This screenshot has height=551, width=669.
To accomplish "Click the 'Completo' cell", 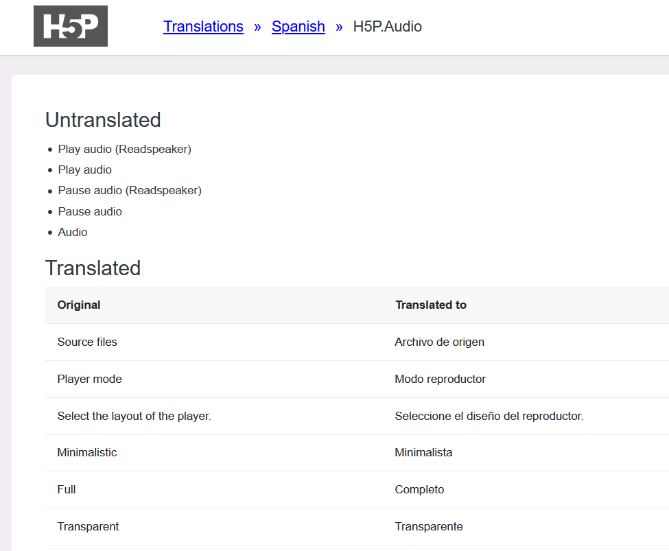I will click(x=419, y=489).
